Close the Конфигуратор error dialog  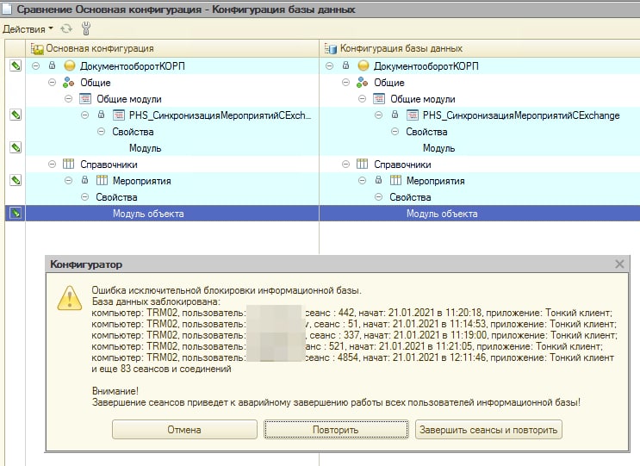click(x=619, y=264)
